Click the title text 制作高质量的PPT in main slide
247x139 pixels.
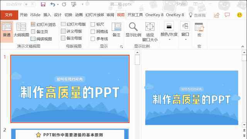191,100
